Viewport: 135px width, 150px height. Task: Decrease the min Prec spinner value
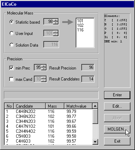(44, 68)
